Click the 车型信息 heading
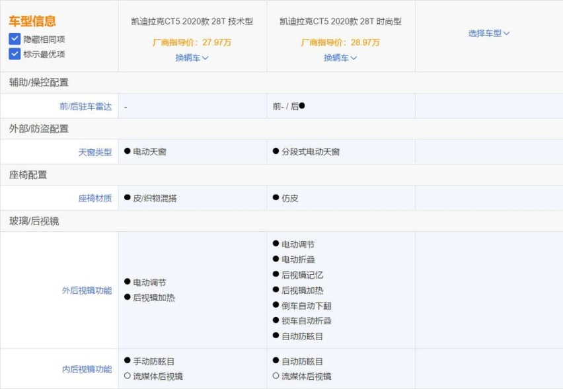563x389 pixels. pos(32,21)
